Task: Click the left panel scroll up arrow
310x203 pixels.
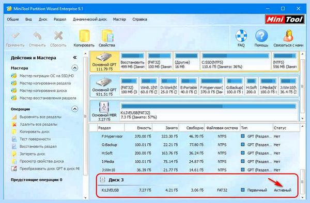Action: tap(85, 54)
